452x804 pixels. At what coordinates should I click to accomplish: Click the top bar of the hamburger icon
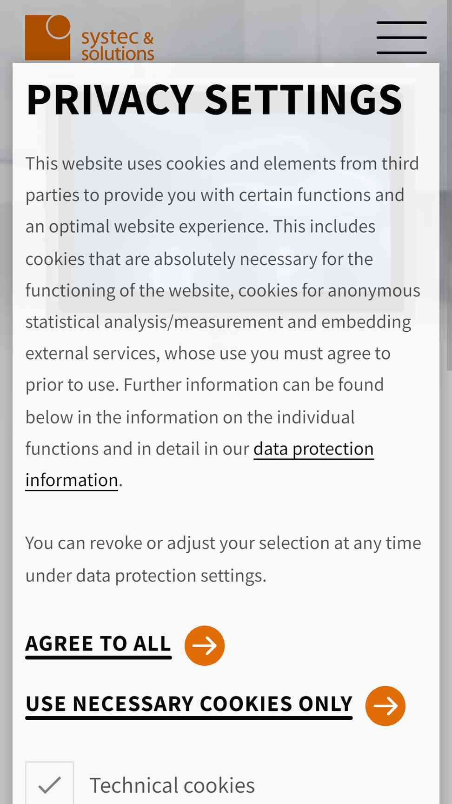[402, 22]
